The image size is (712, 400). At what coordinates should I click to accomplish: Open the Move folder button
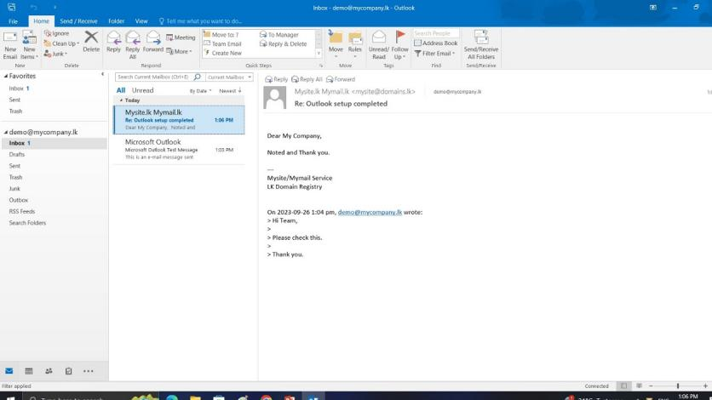(336, 44)
